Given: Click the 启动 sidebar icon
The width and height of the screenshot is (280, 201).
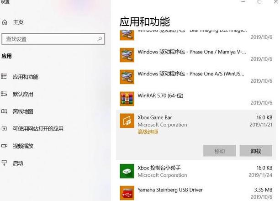Looking at the screenshot, I should coord(4,163).
